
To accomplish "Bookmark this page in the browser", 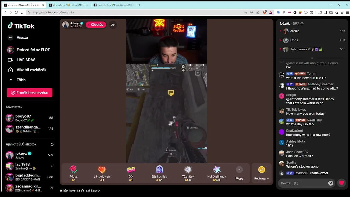I will (21, 12).
